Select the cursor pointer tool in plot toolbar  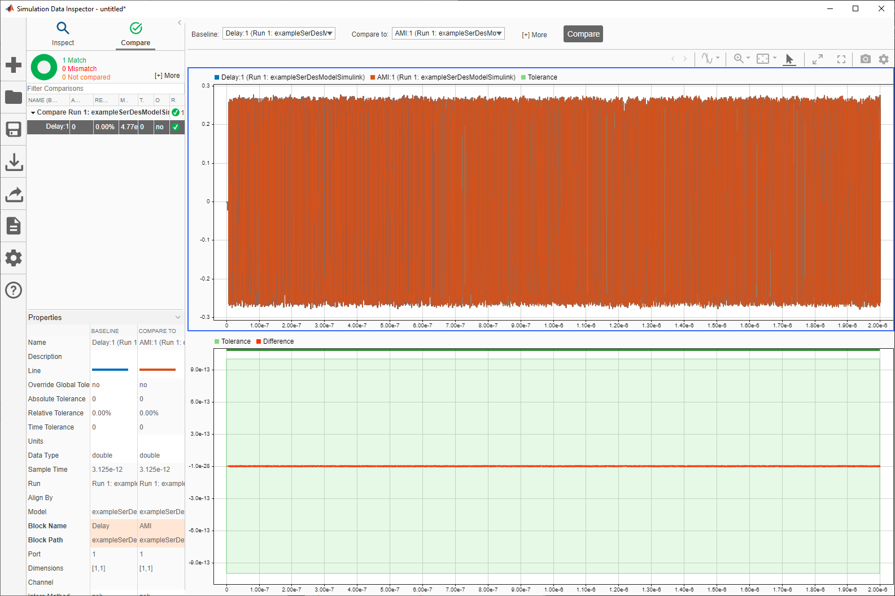789,59
